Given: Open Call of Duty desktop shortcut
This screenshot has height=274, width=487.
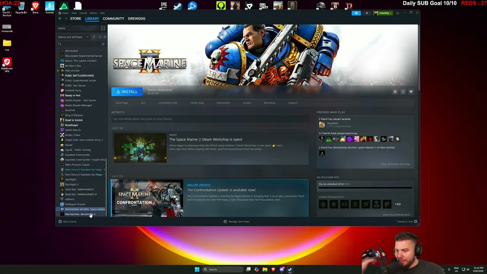Looking at the screenshot, I should tap(264, 6).
